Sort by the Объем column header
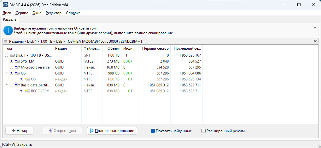The height and width of the screenshot is (148, 321). (x=111, y=49)
